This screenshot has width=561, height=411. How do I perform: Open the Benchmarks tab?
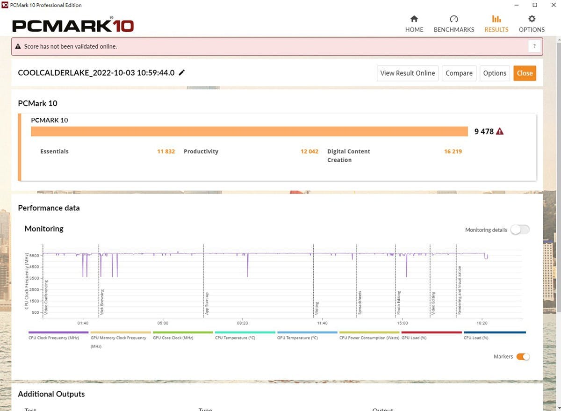point(454,24)
